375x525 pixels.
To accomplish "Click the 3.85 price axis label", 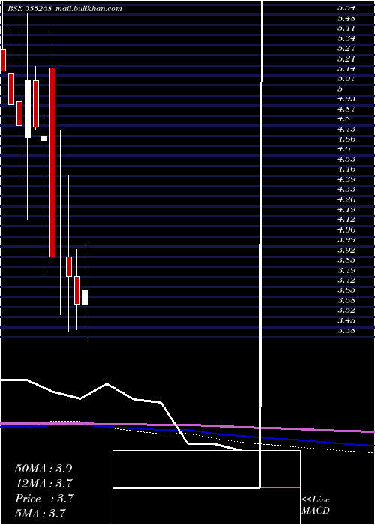I will point(346,259).
